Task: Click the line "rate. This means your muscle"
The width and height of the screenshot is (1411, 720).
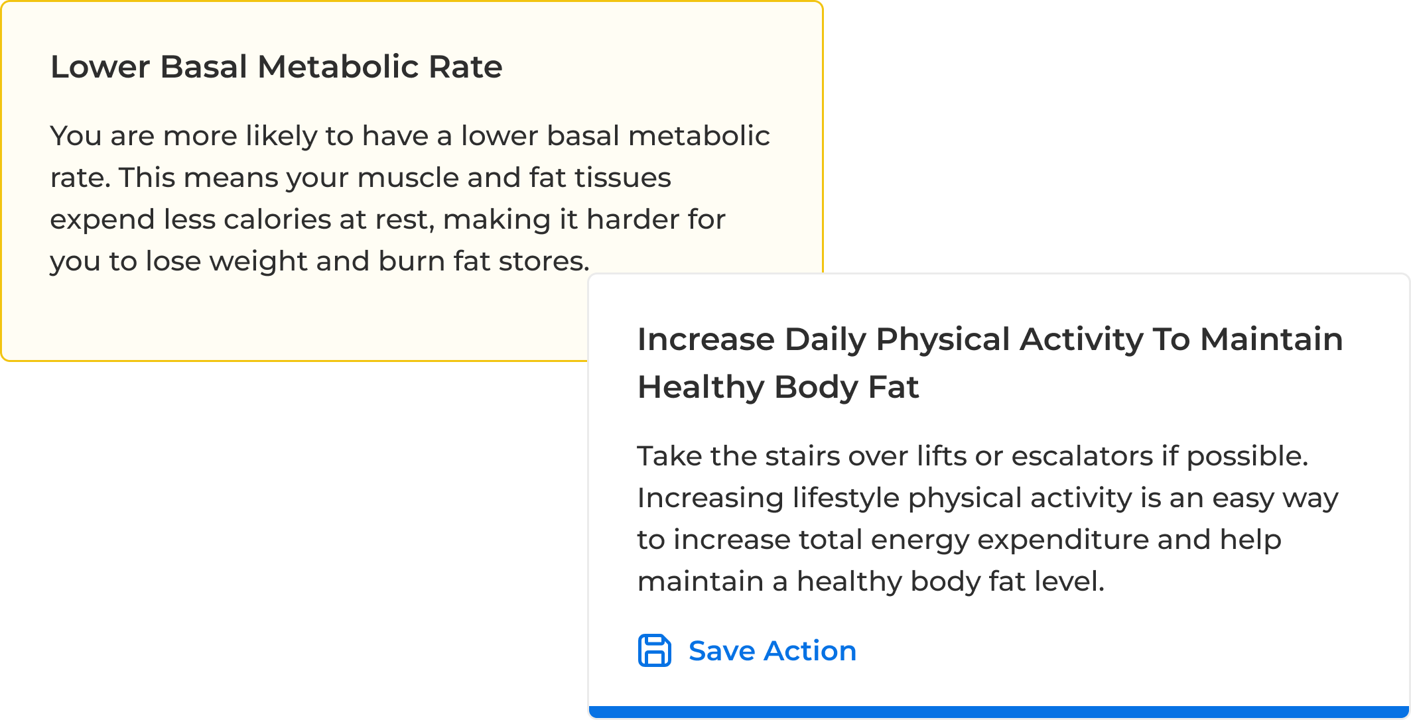Action: click(360, 178)
